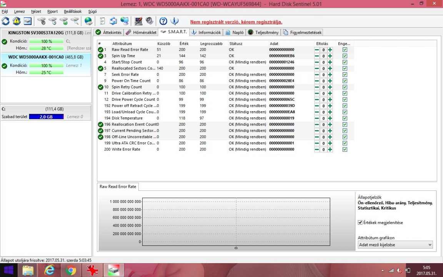
Task: Toggle enable checkbox for Start/Stop Count
Action: tap(345, 62)
